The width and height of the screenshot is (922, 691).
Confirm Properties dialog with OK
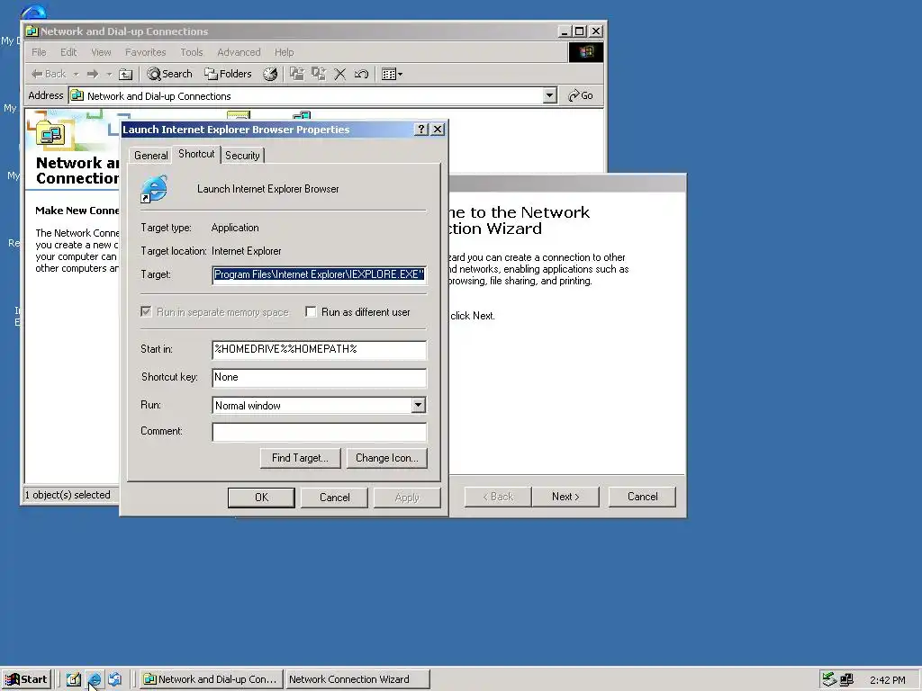[261, 497]
